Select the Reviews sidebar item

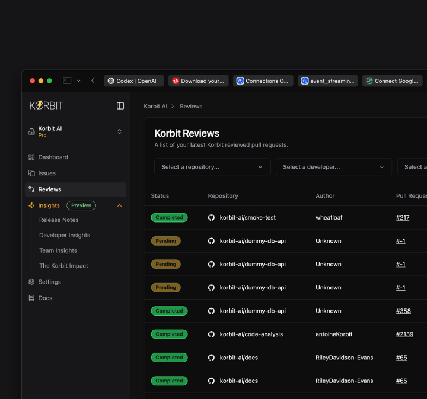pyautogui.click(x=75, y=189)
